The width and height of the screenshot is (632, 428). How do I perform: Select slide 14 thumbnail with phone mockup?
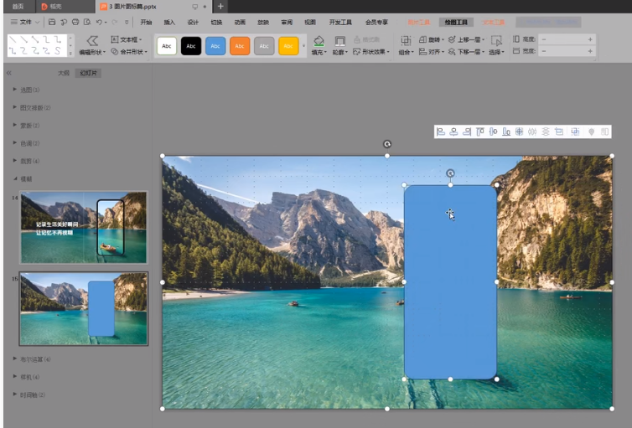pos(84,228)
